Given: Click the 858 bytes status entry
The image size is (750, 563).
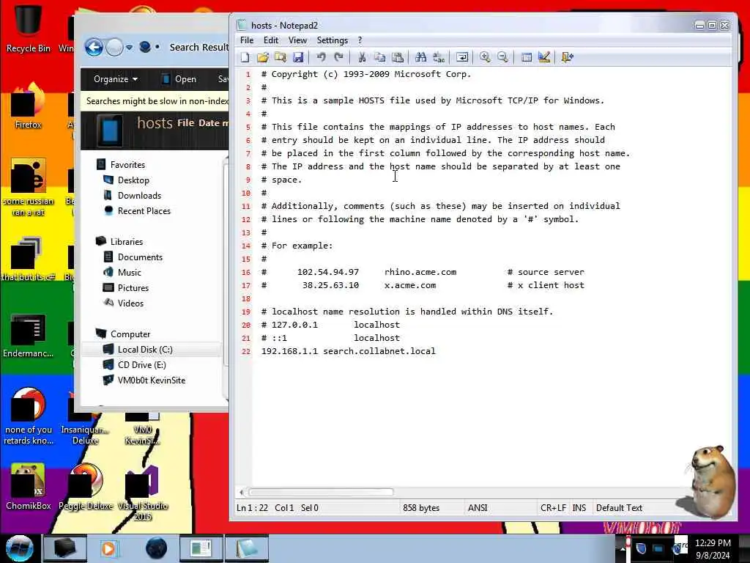Looking at the screenshot, I should pos(421,508).
